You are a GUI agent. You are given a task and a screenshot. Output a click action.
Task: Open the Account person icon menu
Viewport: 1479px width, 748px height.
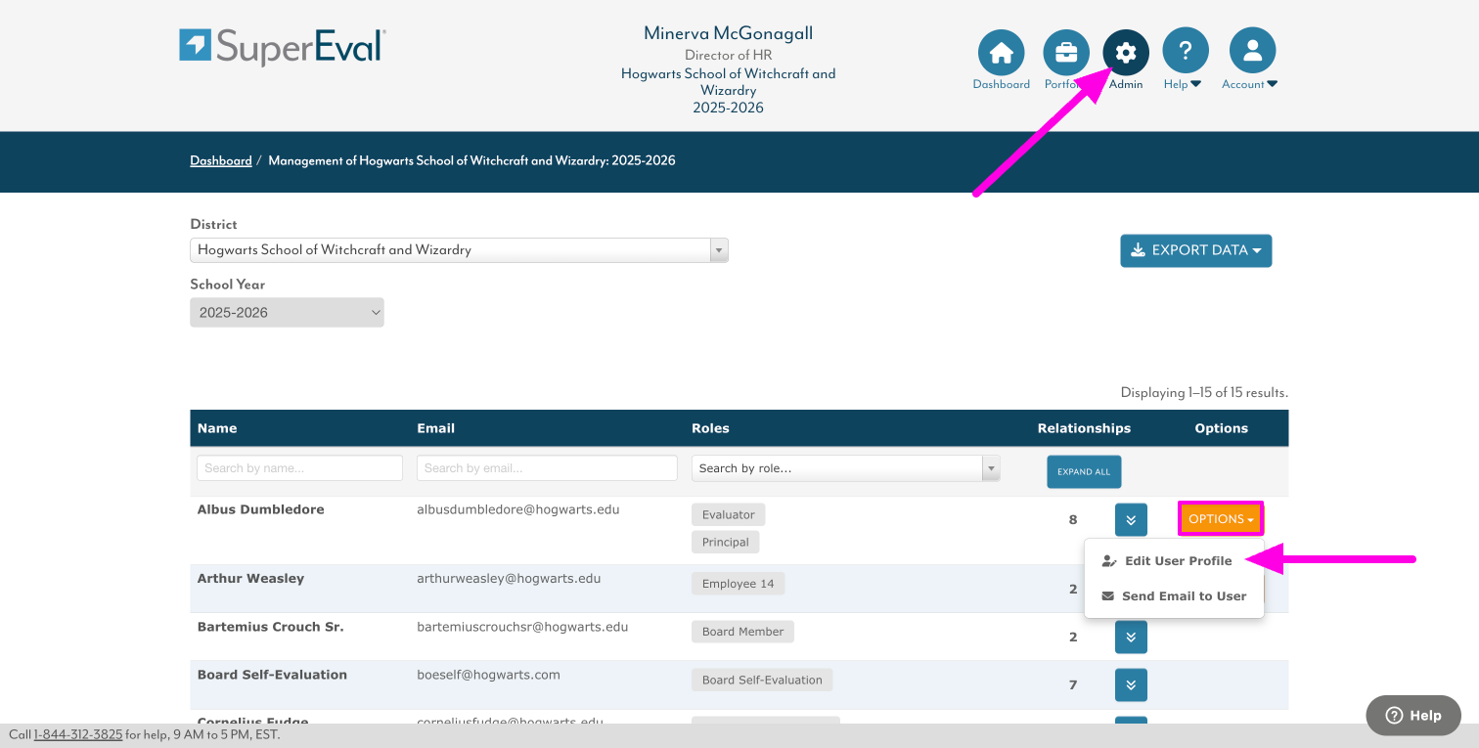point(1252,53)
